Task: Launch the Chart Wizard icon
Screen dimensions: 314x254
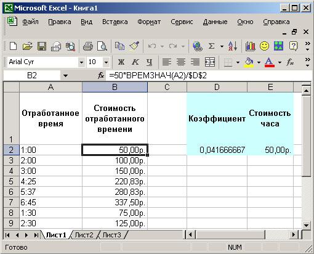Action: pyautogui.click(x=250, y=46)
